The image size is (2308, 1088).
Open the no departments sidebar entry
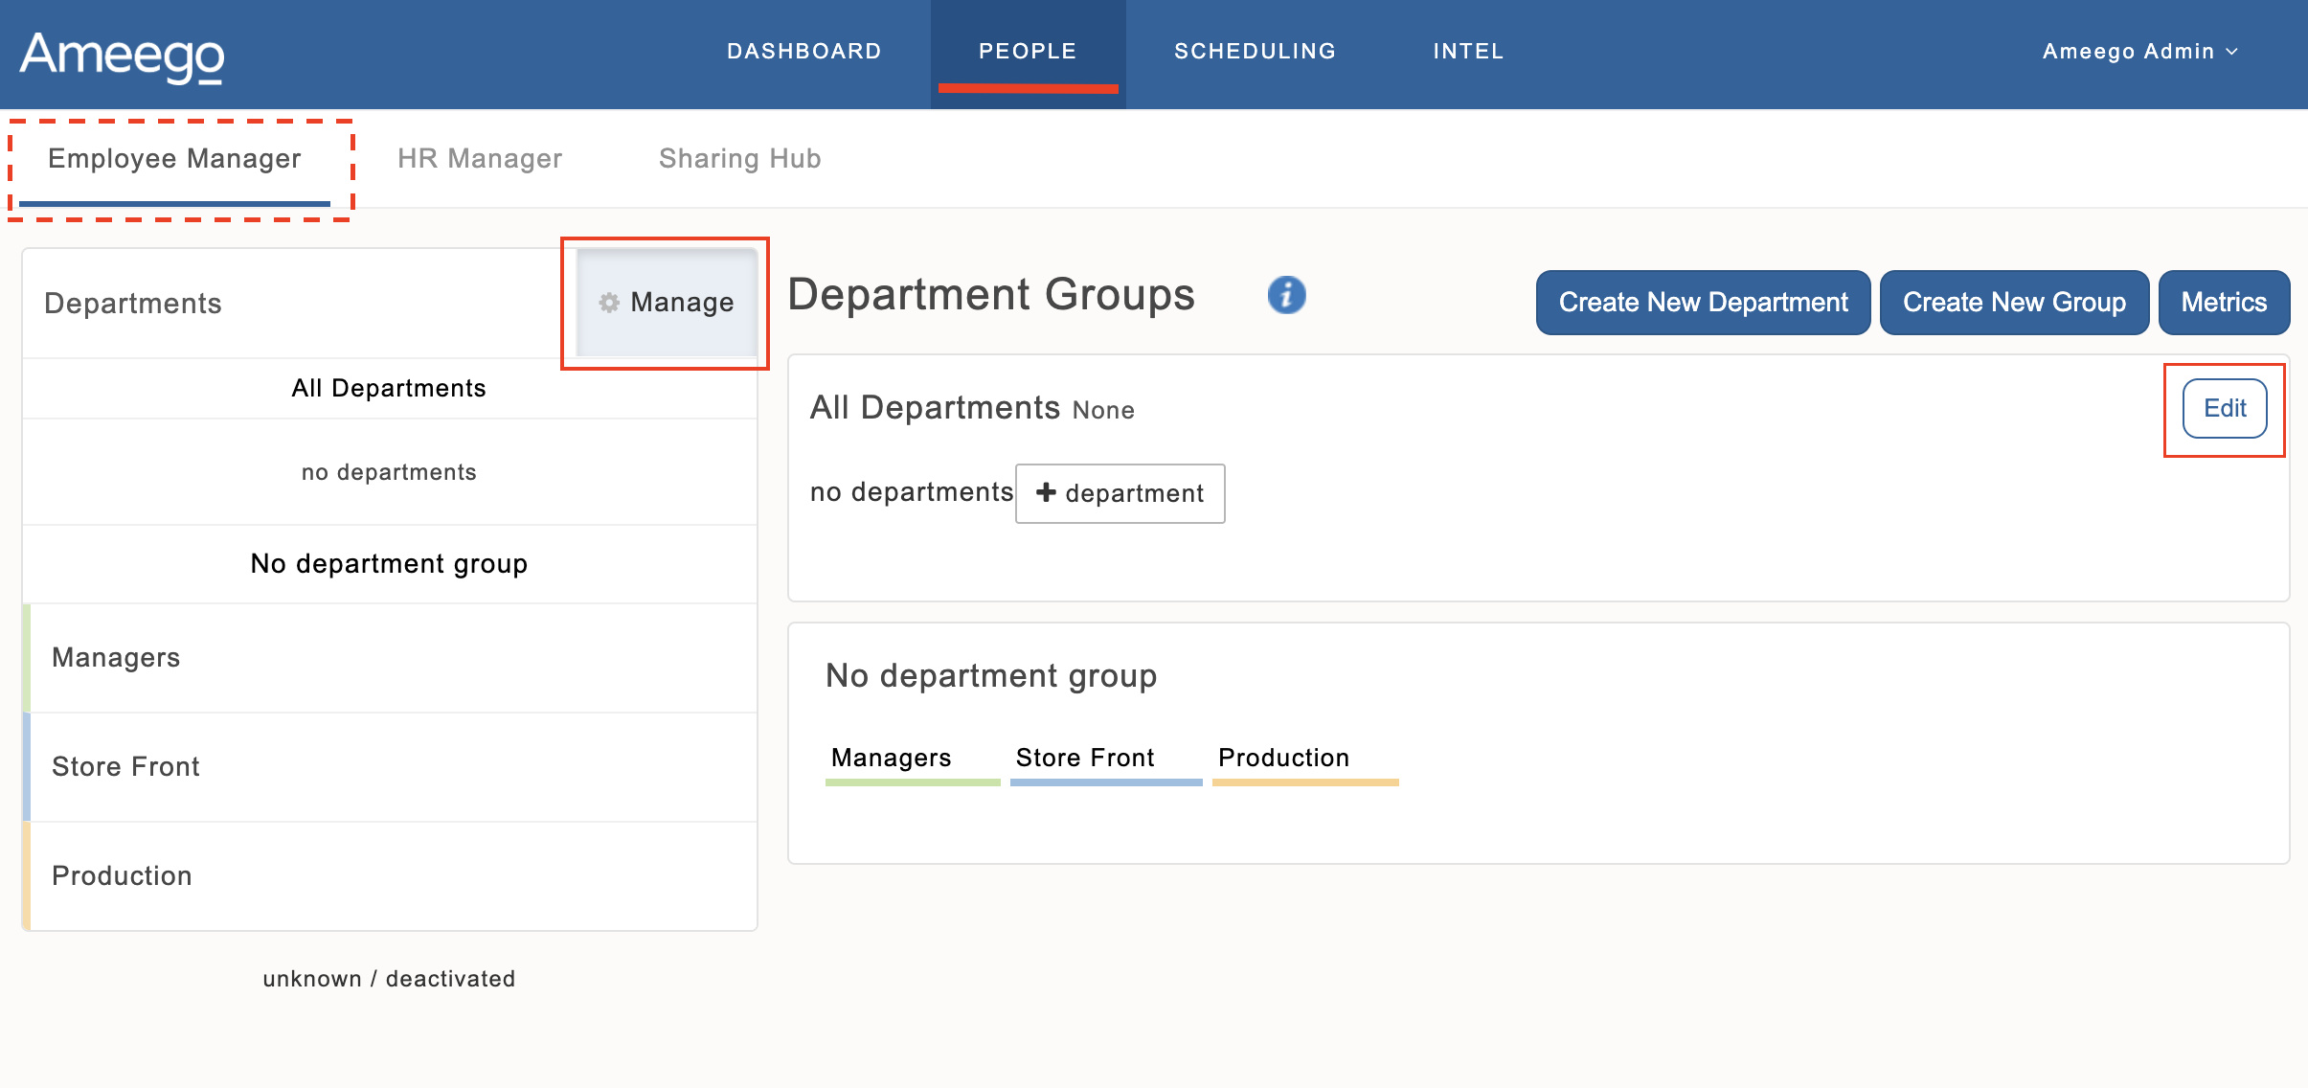click(x=389, y=471)
